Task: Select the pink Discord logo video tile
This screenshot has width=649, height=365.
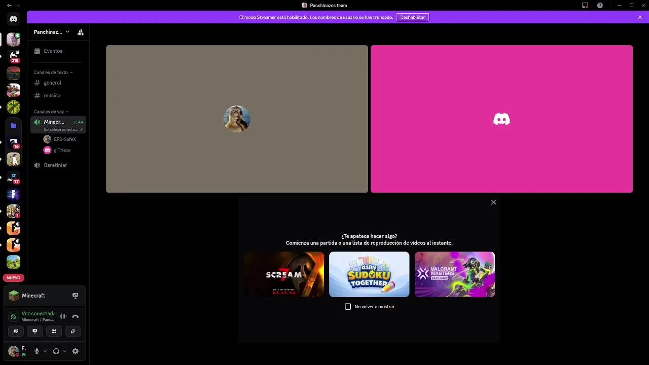Action: click(x=501, y=119)
